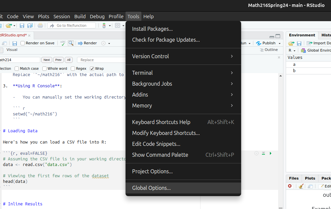Image resolution: width=331 pixels, height=209 pixels.
Task: Open the Publish dropdown arrow
Action: (279, 43)
